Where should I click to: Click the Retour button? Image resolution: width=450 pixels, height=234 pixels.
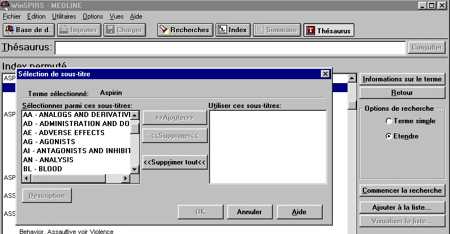402,93
